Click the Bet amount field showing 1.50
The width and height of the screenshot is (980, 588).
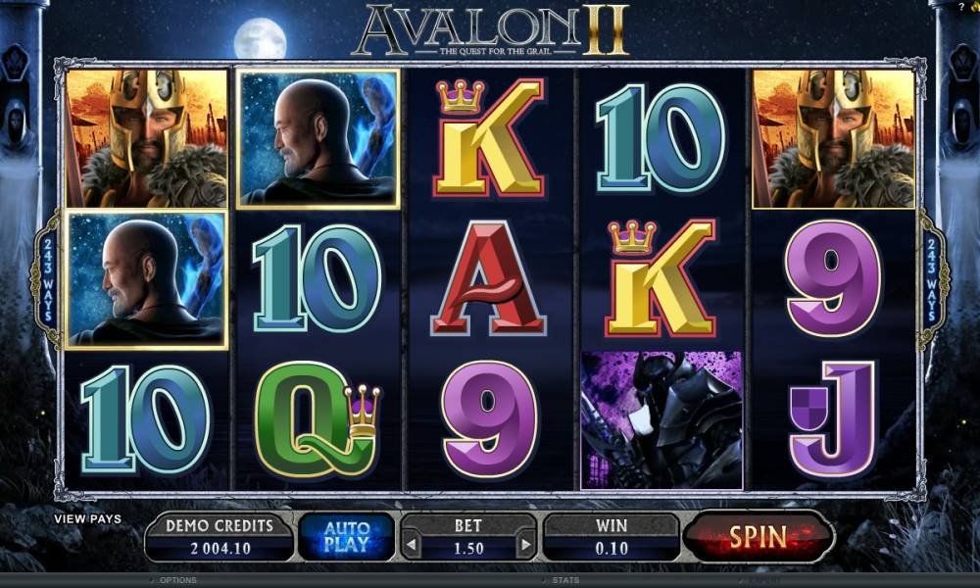click(x=468, y=548)
